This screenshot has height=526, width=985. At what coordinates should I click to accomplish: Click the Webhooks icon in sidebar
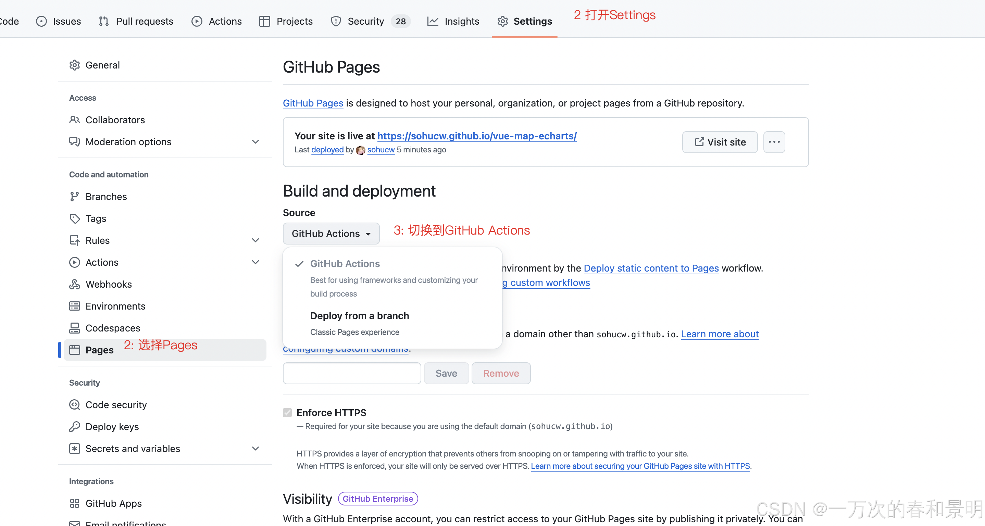click(75, 284)
